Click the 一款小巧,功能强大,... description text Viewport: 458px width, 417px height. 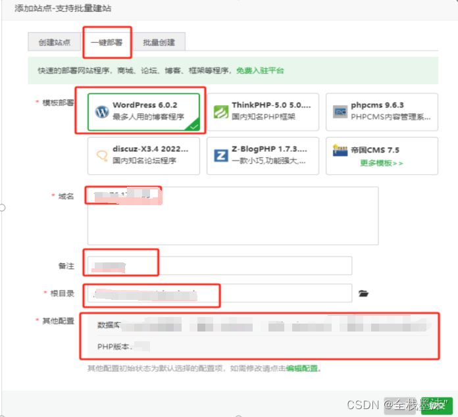[x=268, y=160]
